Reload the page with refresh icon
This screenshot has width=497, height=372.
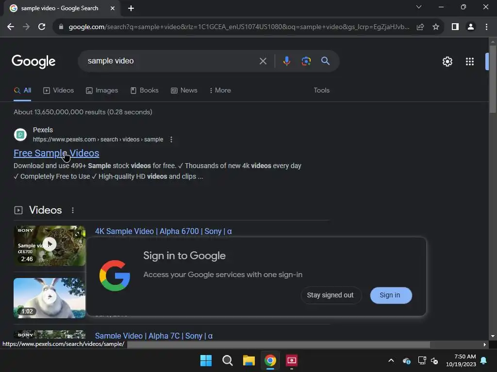[x=42, y=27]
